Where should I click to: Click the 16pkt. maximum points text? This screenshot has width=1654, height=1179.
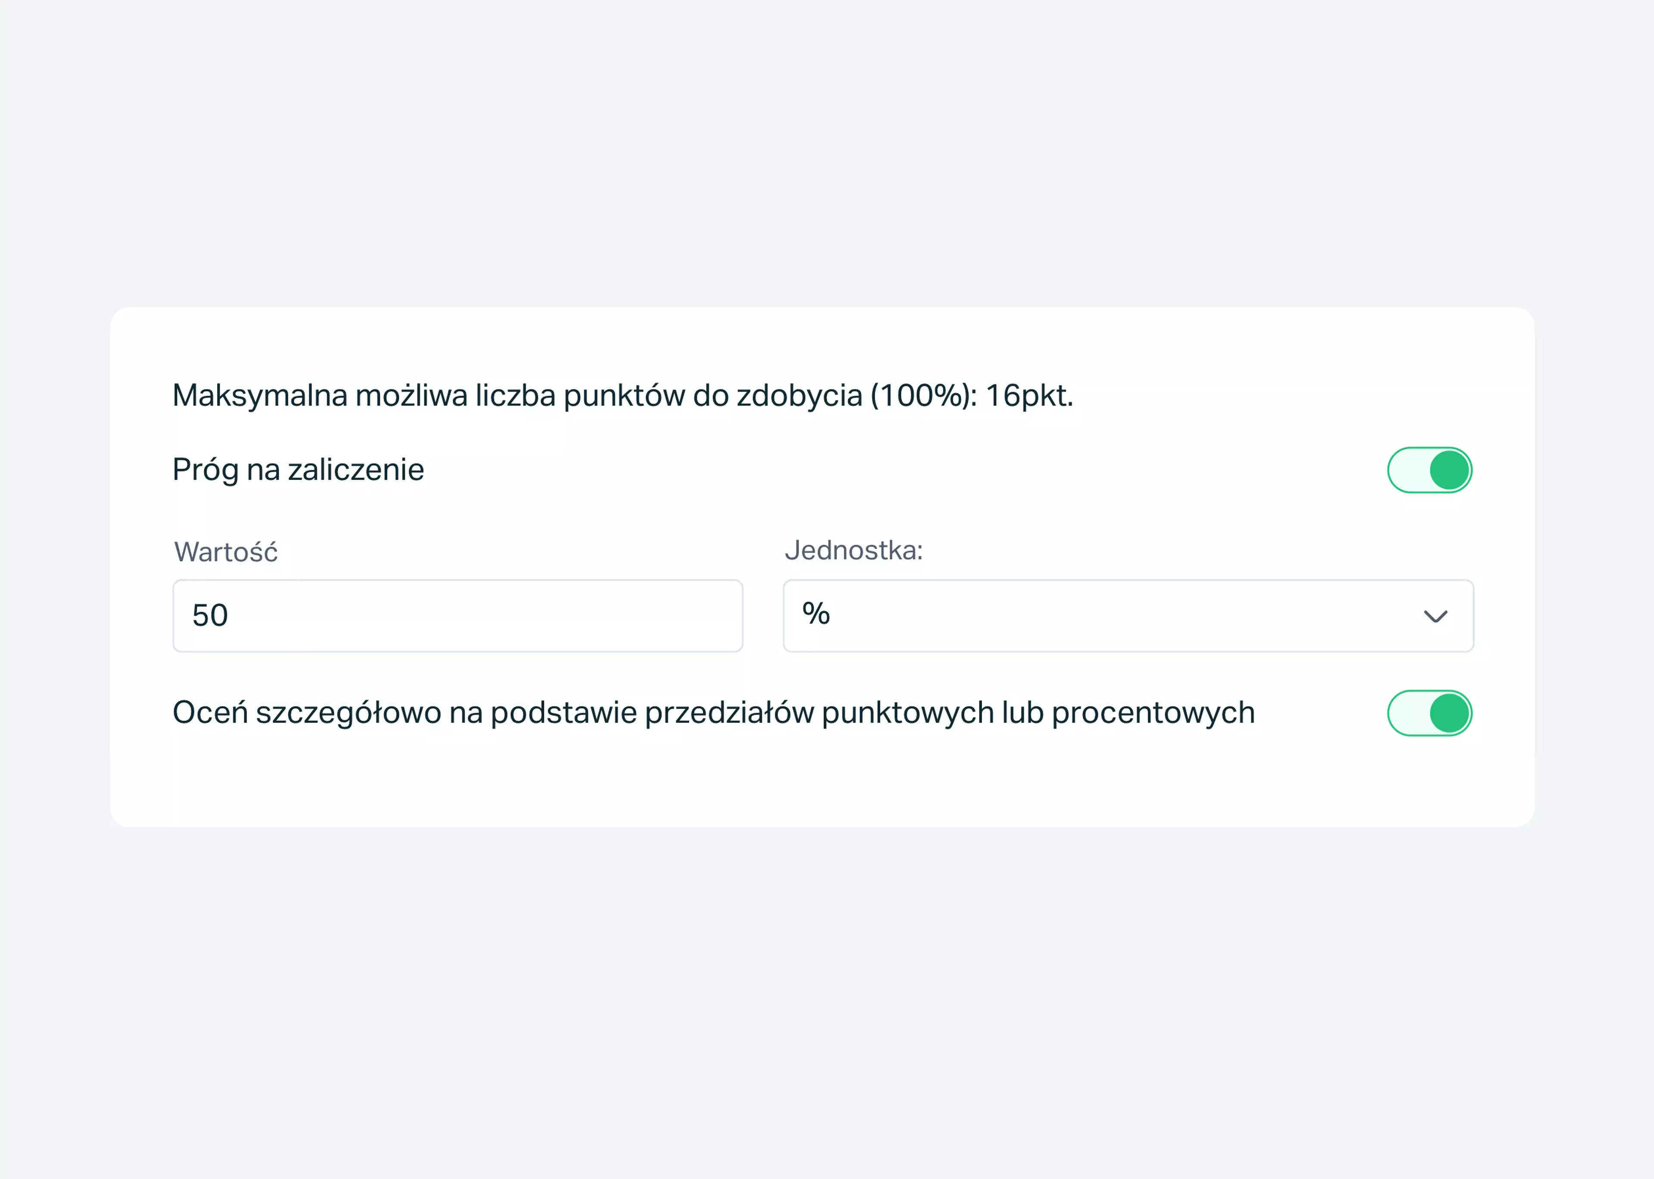click(1029, 396)
